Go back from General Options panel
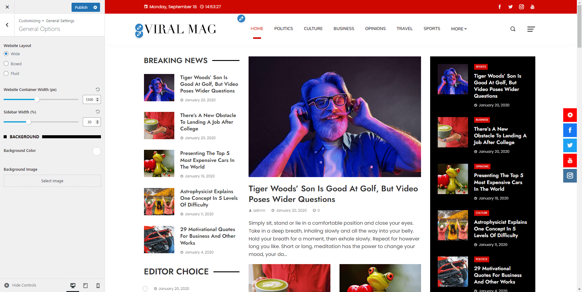Image resolution: width=582 pixels, height=292 pixels. point(7,25)
